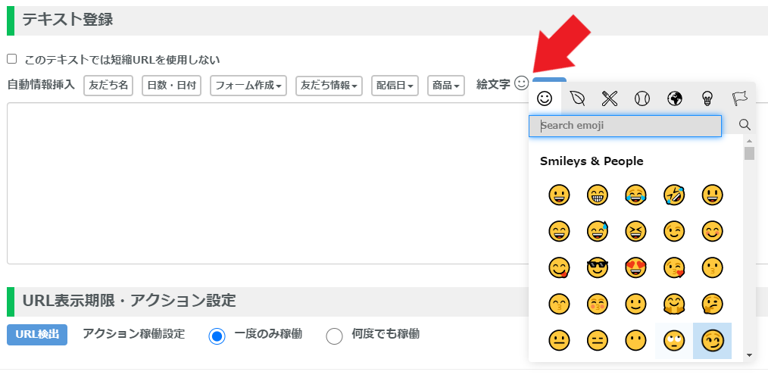Insert the face with tears of joy emoji
768x378 pixels.
(635, 195)
